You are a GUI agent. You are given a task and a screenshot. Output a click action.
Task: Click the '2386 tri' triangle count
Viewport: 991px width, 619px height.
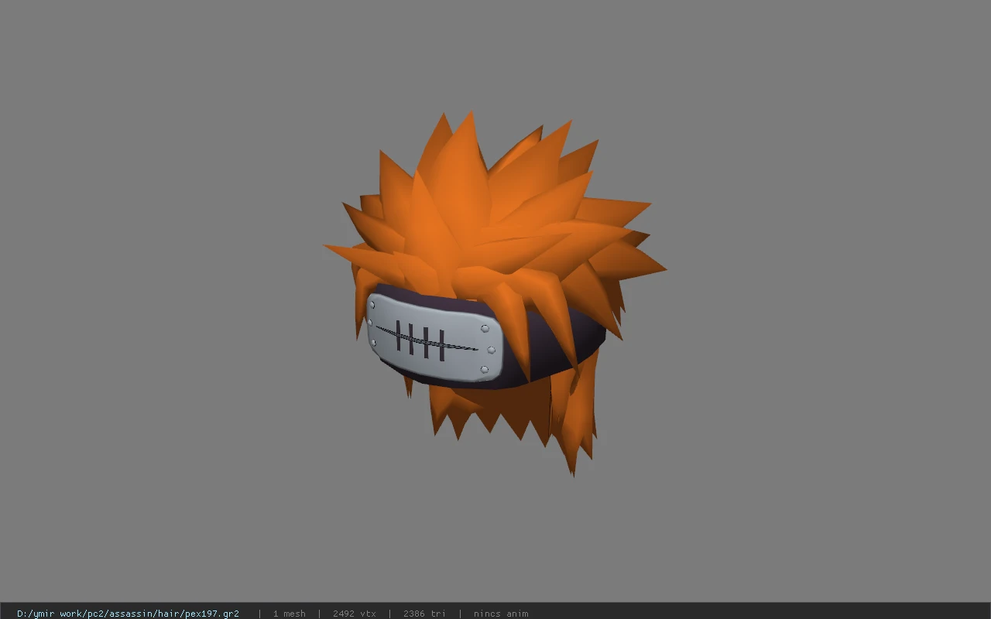[424, 614]
